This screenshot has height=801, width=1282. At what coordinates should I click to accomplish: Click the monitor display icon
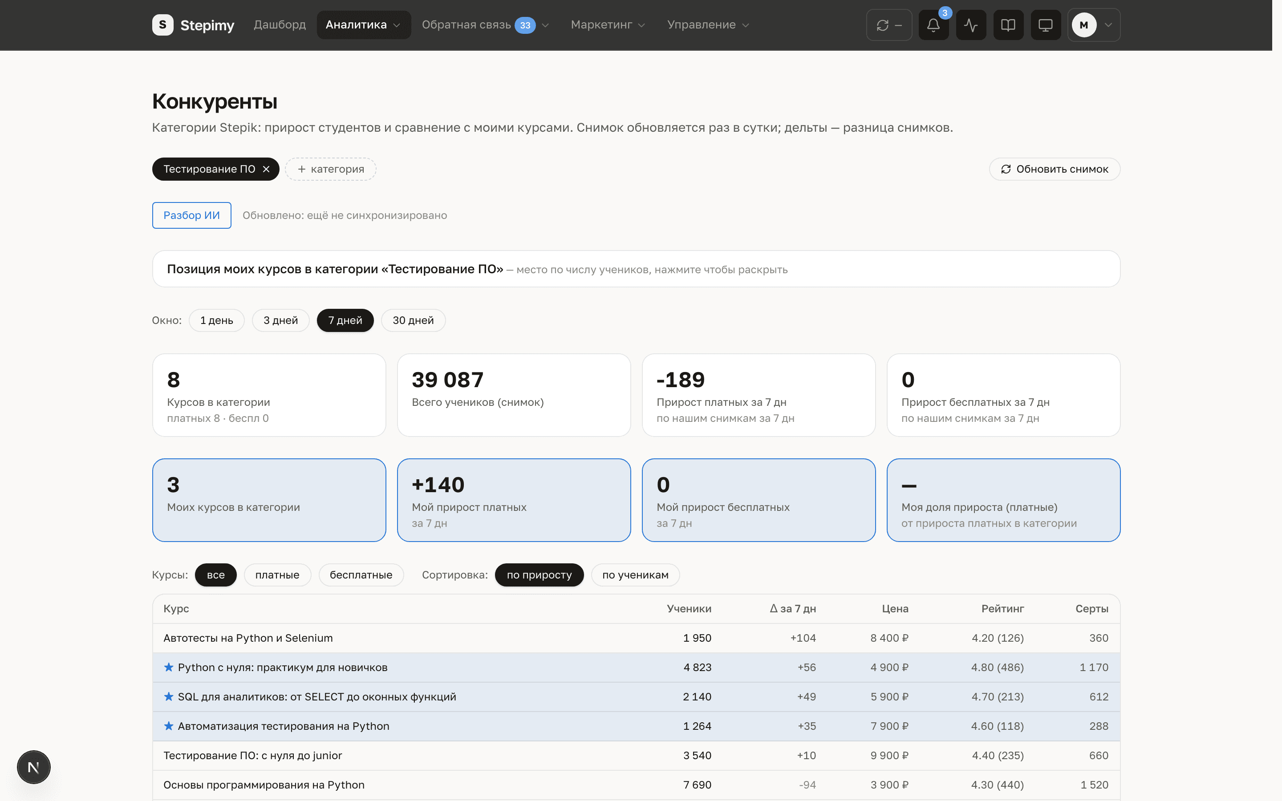coord(1045,25)
